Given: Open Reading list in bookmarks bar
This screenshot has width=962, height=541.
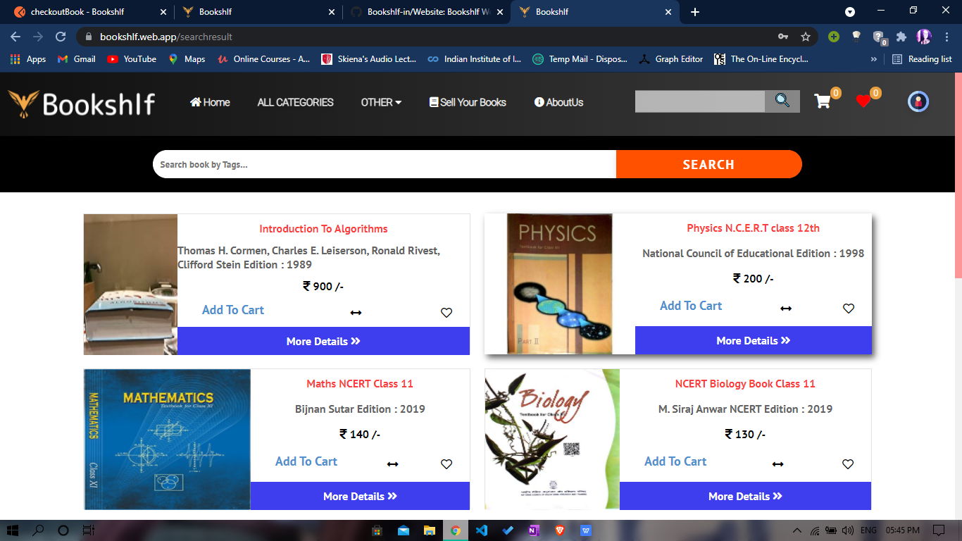Looking at the screenshot, I should click(x=922, y=59).
